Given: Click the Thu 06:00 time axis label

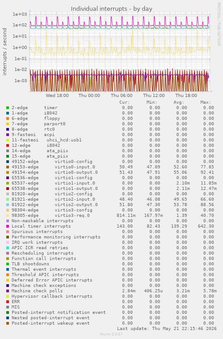Looking at the screenshot, I should click(122, 96).
